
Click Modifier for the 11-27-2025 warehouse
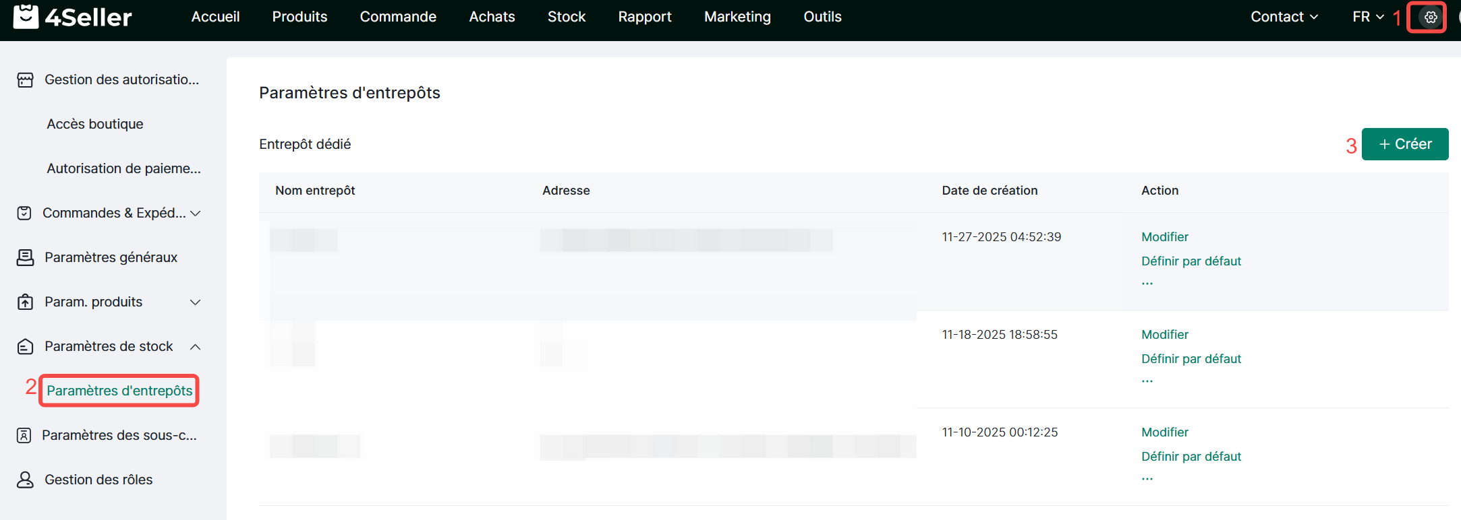click(x=1164, y=237)
